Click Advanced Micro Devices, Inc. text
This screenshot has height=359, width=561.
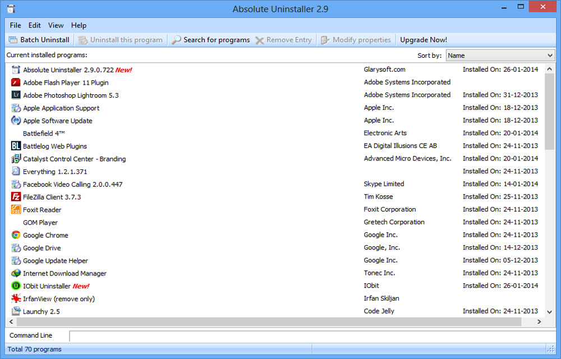[x=407, y=158]
